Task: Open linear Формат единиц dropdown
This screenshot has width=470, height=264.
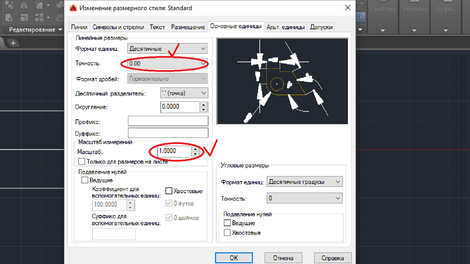Action: [168, 49]
